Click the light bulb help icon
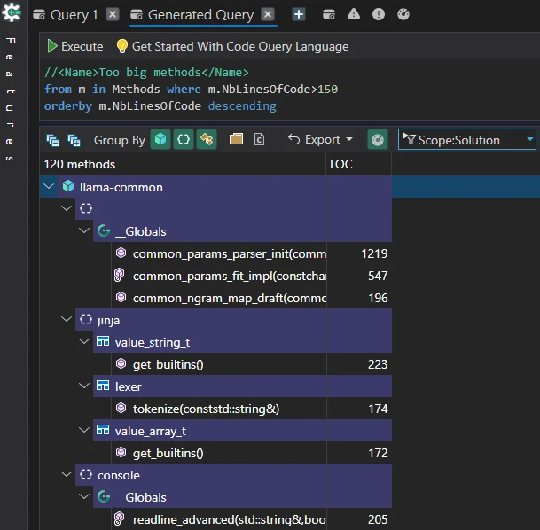The width and height of the screenshot is (540, 530). tap(121, 46)
